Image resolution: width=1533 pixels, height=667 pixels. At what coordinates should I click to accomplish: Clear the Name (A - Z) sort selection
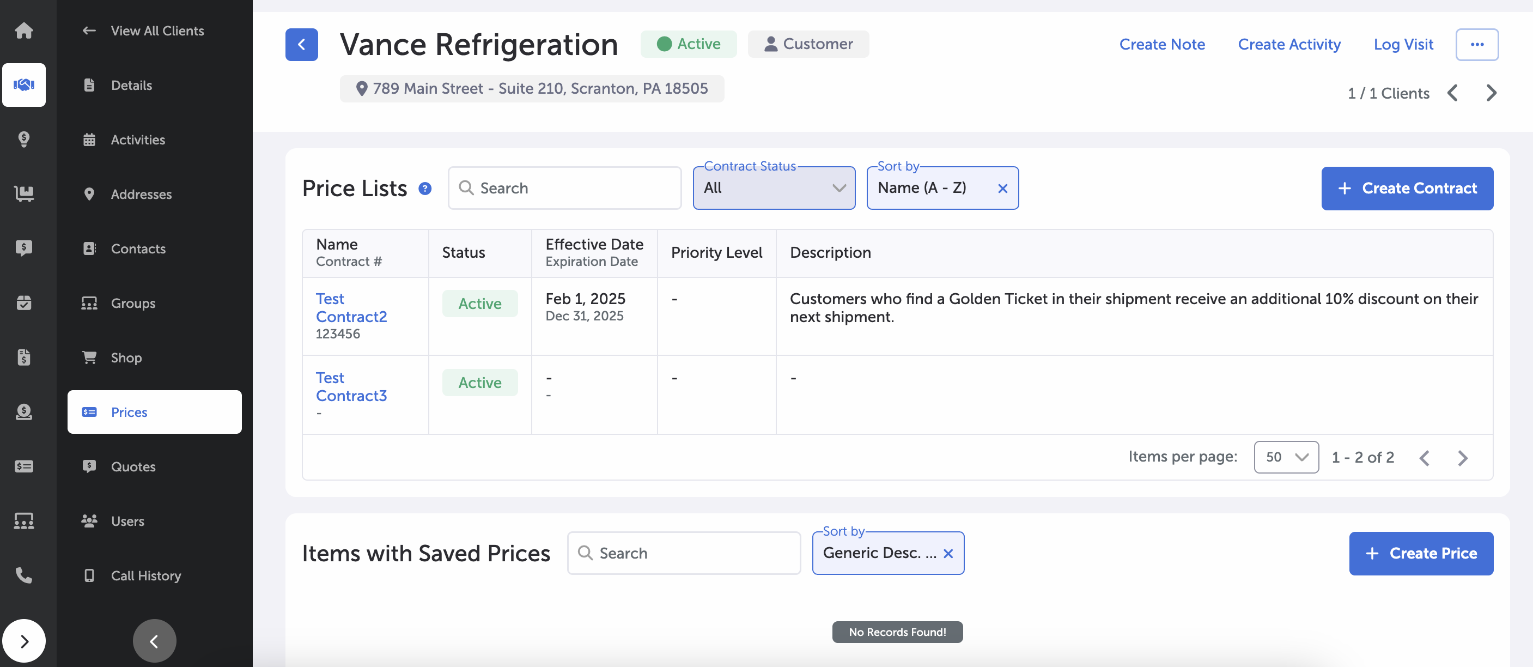(x=1002, y=188)
